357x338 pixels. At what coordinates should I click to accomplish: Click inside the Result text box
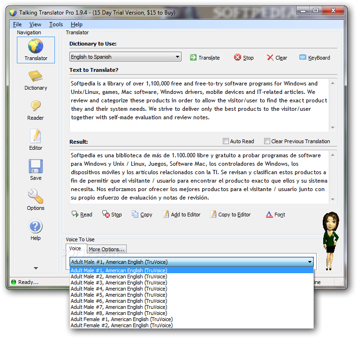pyautogui.click(x=199, y=177)
